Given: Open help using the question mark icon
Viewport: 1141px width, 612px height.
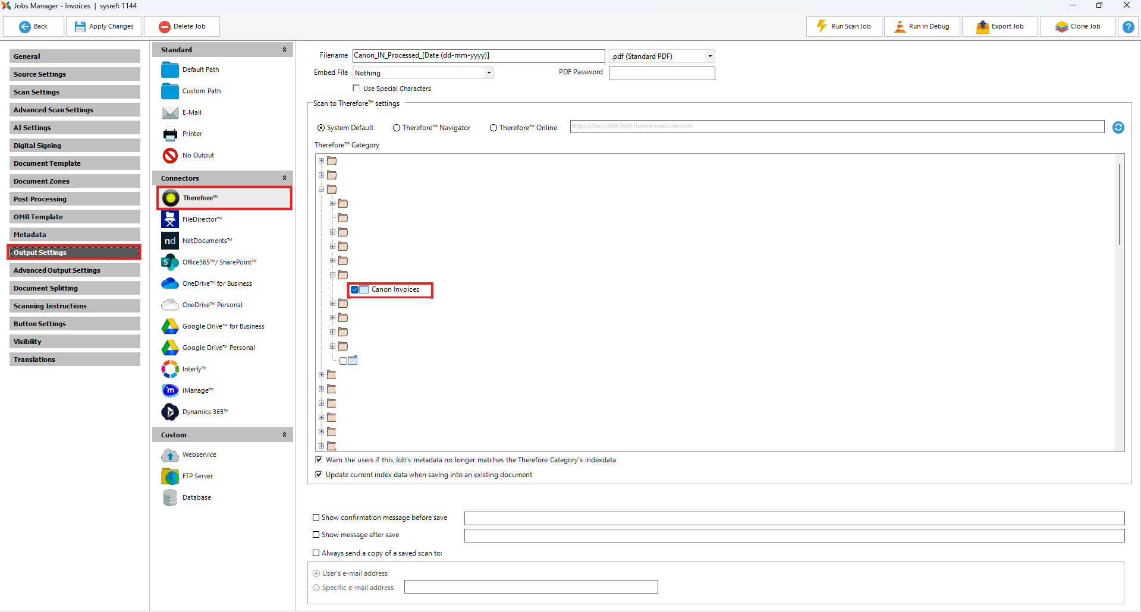Looking at the screenshot, I should [x=1128, y=27].
